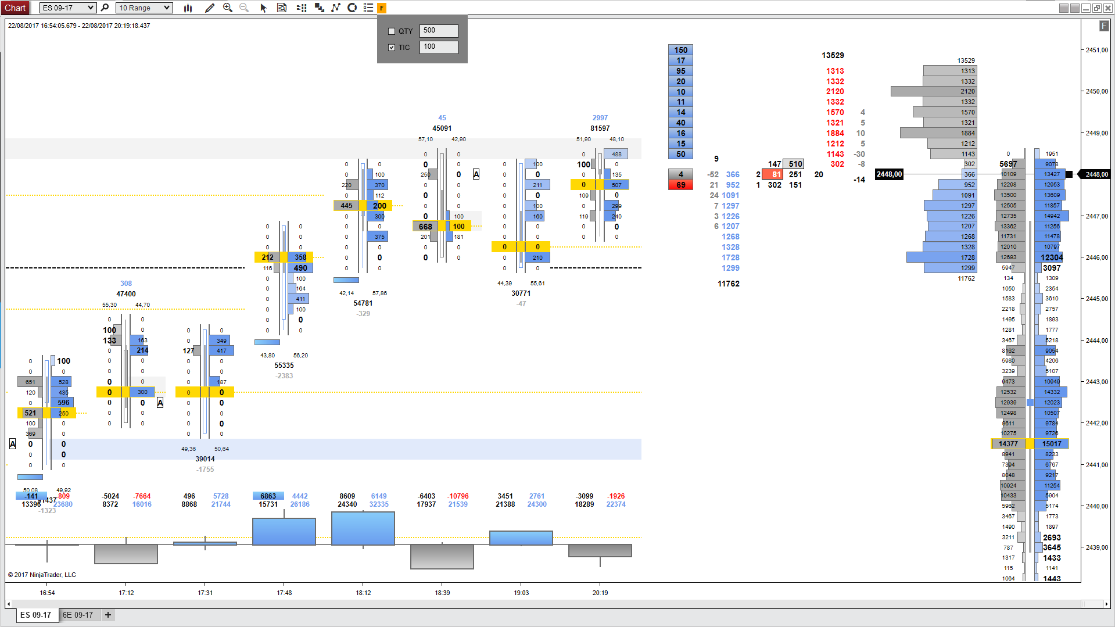The width and height of the screenshot is (1115, 627).
Task: Click the 'A' marker beside the 16:54 bar
Action: pyautogui.click(x=13, y=444)
